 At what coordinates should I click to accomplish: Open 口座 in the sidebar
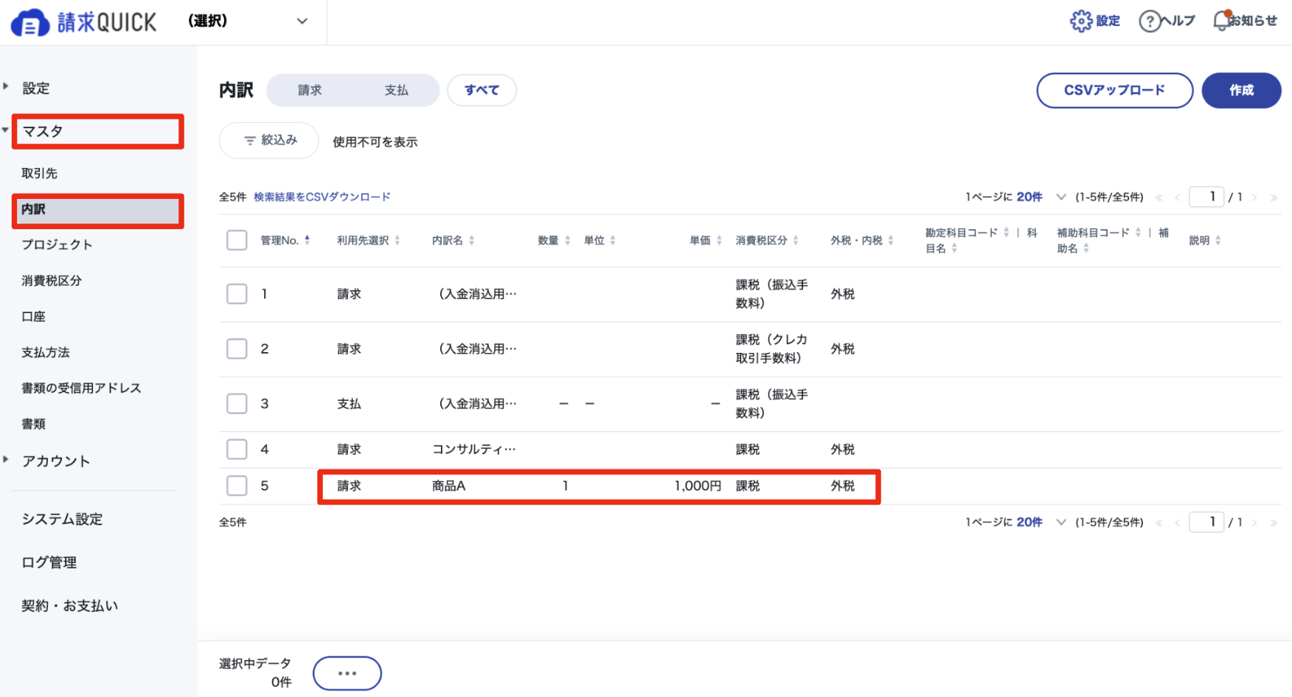[x=33, y=317]
